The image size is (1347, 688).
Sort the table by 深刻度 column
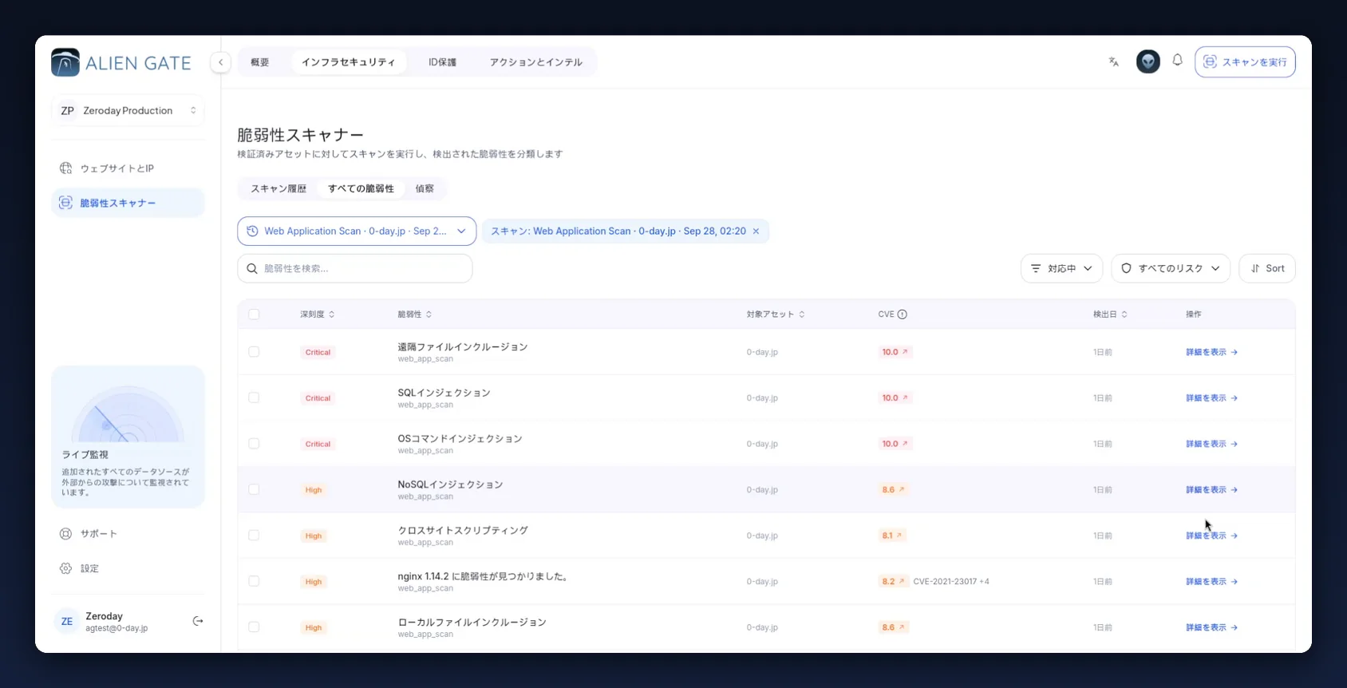pos(318,314)
